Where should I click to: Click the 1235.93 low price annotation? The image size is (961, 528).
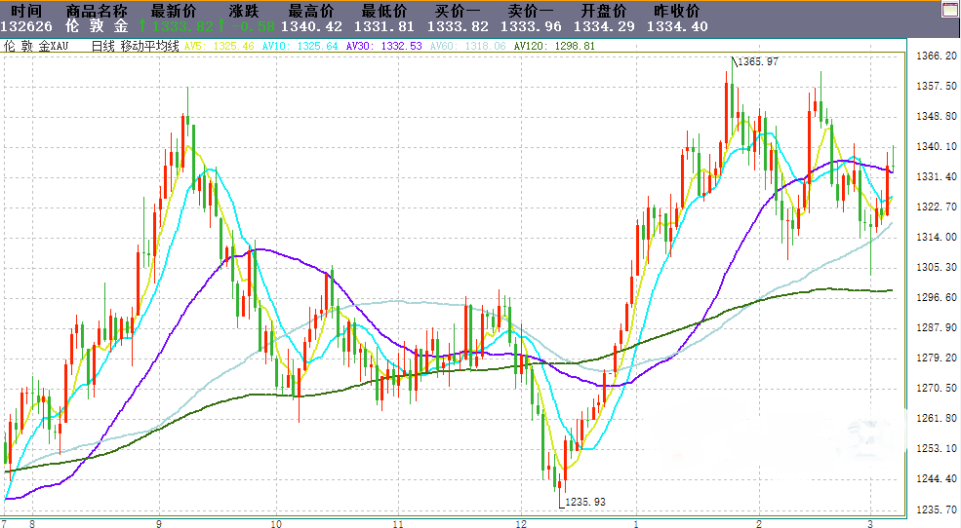[x=584, y=502]
